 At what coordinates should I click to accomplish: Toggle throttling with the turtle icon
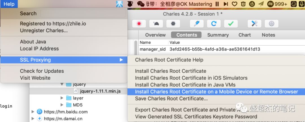(156, 24)
